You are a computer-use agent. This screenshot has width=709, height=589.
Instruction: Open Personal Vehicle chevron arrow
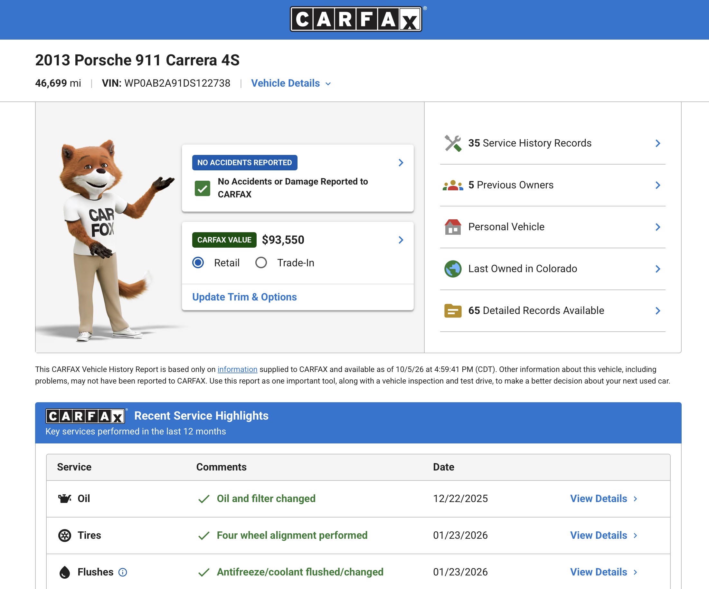point(658,227)
